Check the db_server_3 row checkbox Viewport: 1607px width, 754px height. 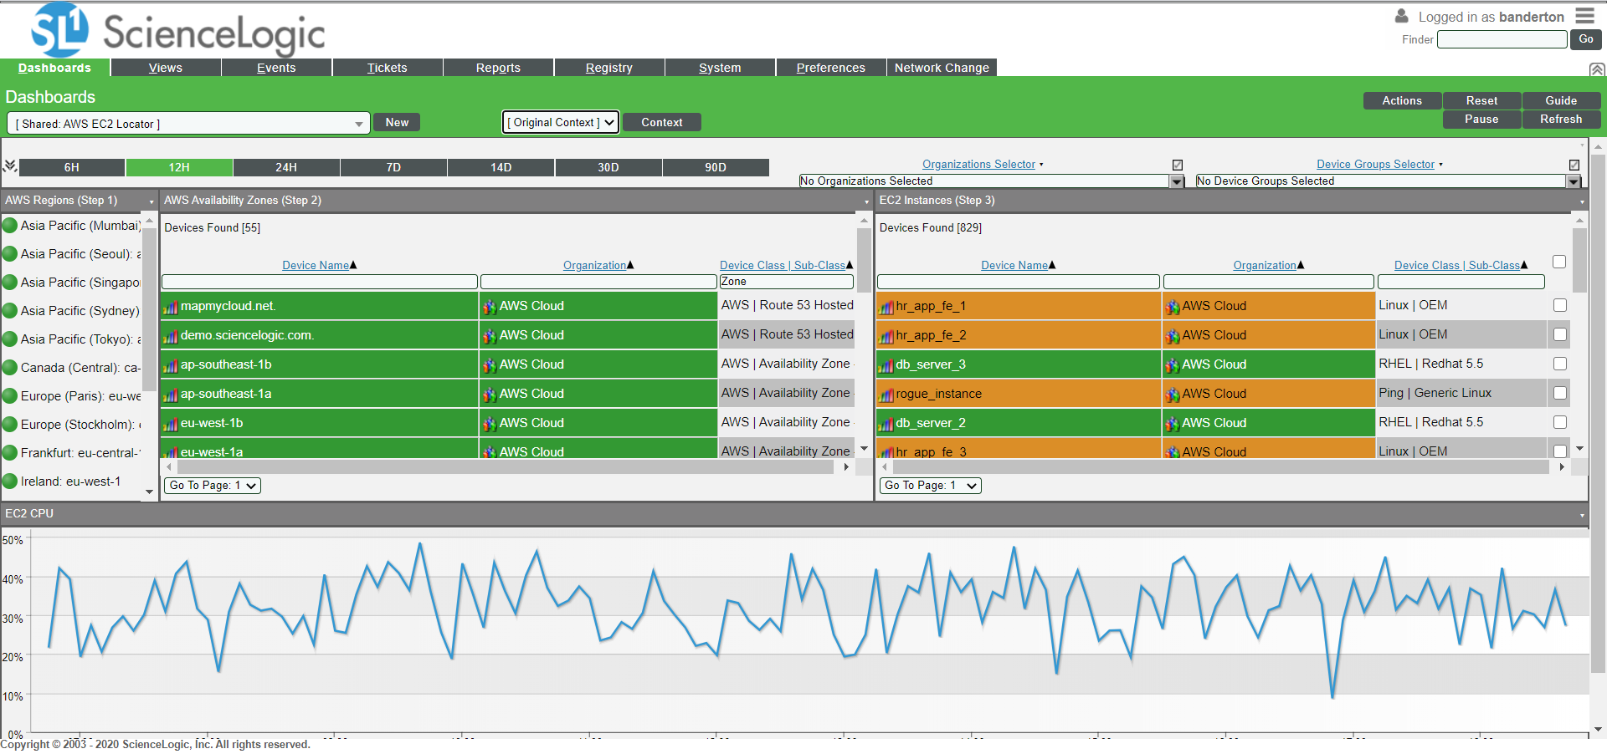coord(1560,364)
